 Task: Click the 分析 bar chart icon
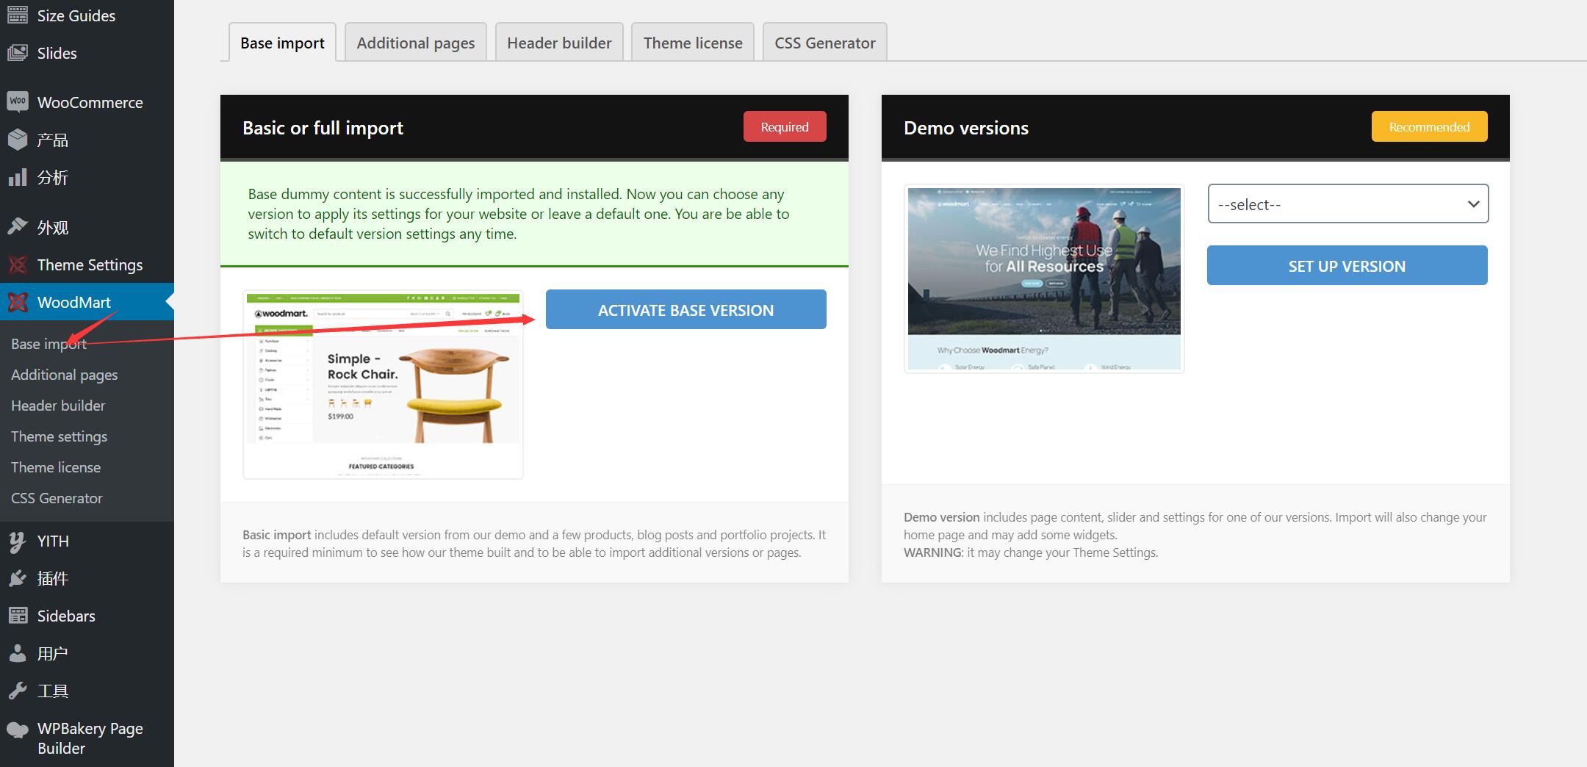pyautogui.click(x=18, y=177)
